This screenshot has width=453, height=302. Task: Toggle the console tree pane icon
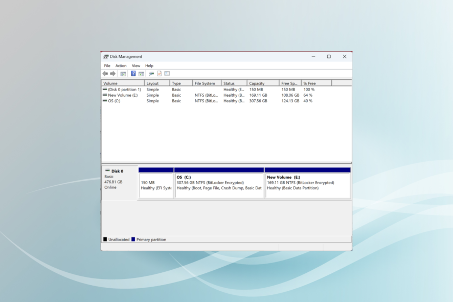click(123, 73)
